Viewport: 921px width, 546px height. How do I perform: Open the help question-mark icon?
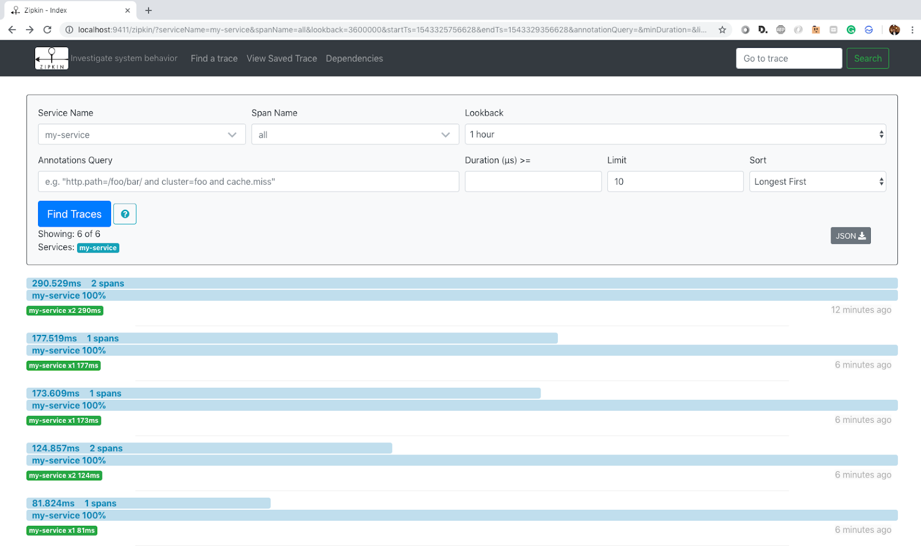coord(124,213)
